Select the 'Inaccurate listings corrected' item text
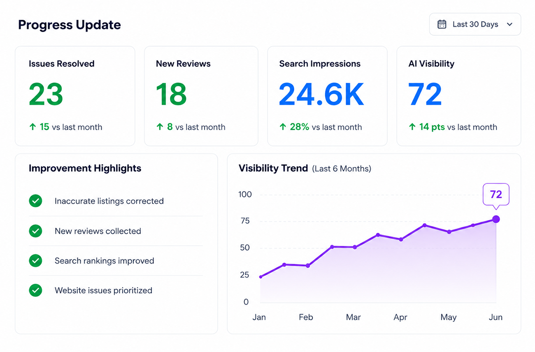The image size is (535, 352). coord(109,201)
